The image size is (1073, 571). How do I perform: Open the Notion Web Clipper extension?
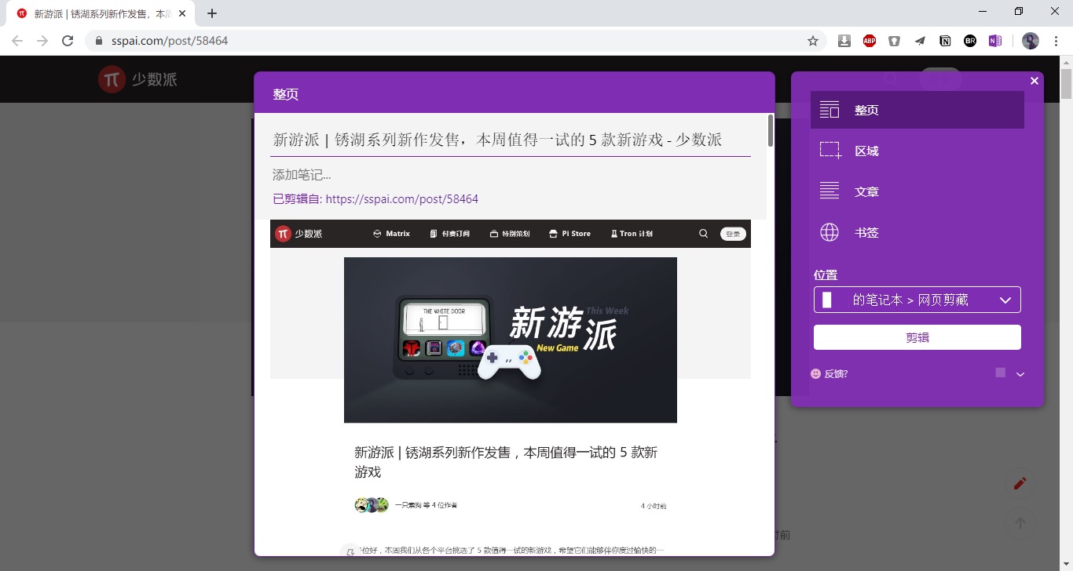coord(945,41)
